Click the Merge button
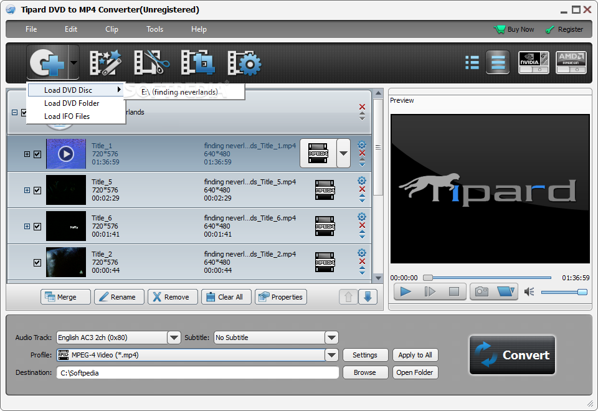 point(65,296)
